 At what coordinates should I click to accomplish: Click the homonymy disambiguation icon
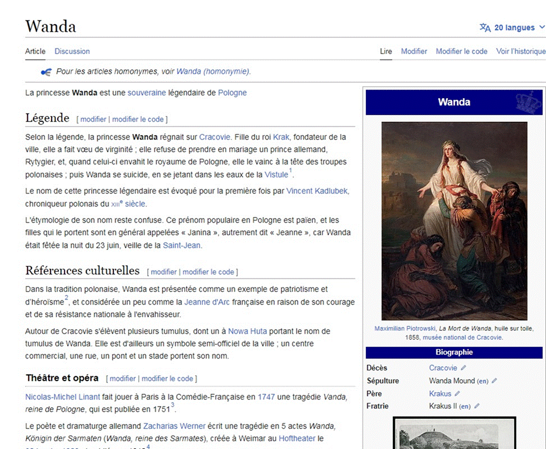pyautogui.click(x=46, y=72)
